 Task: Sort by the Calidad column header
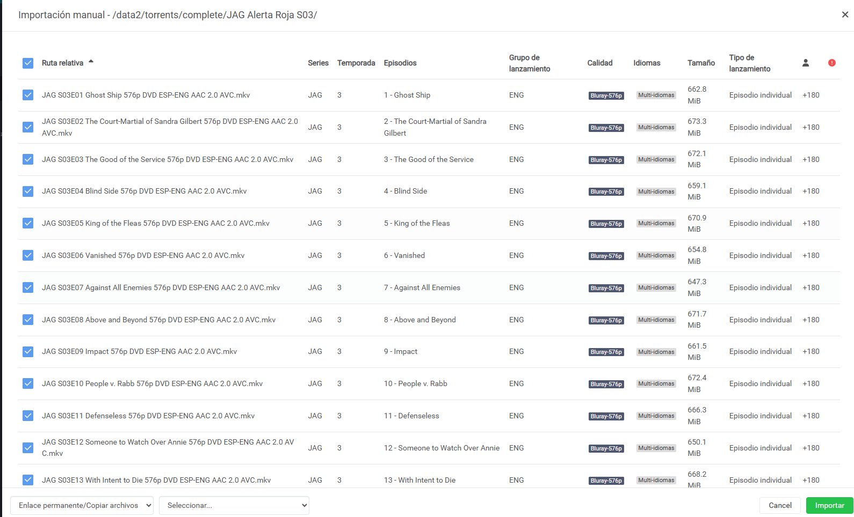tap(599, 63)
